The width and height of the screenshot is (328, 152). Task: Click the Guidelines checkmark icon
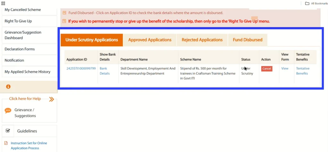tap(8, 131)
